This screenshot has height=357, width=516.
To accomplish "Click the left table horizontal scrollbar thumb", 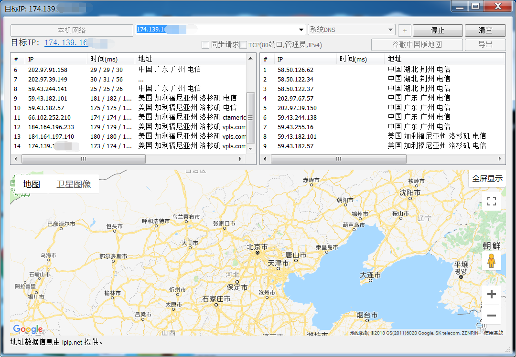I will (x=83, y=159).
